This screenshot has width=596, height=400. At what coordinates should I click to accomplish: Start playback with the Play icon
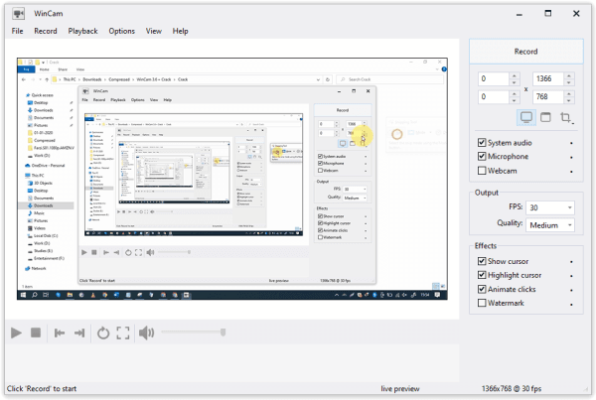tap(16, 333)
